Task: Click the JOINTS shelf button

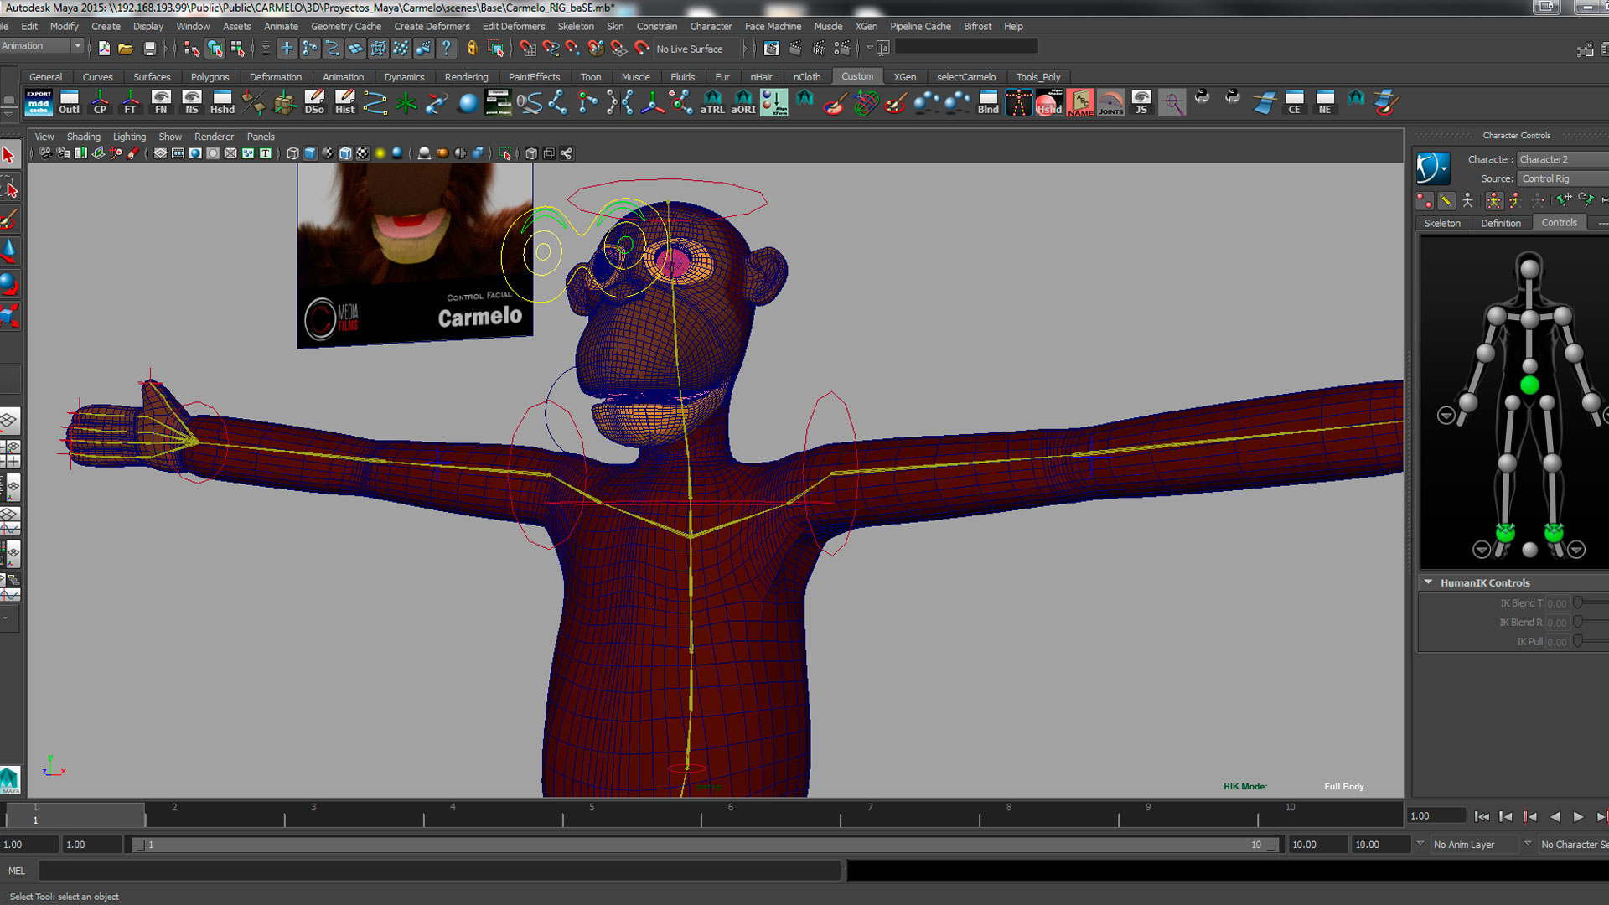Action: (1110, 102)
